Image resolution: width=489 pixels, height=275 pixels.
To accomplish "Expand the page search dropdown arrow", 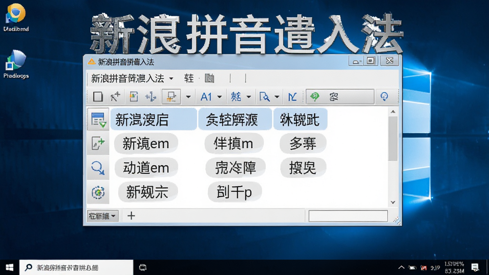I will [276, 96].
